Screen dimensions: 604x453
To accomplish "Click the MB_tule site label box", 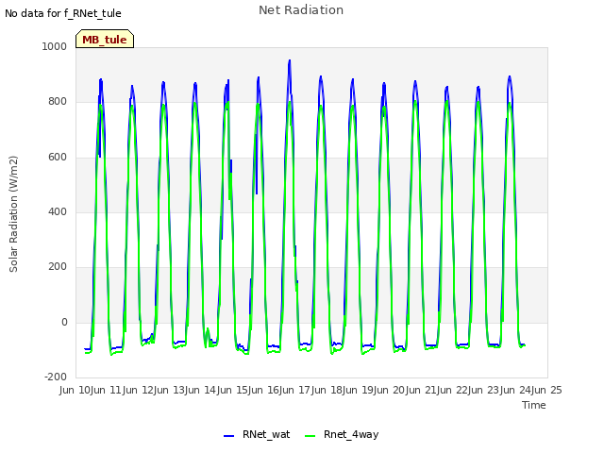I will click(x=105, y=39).
